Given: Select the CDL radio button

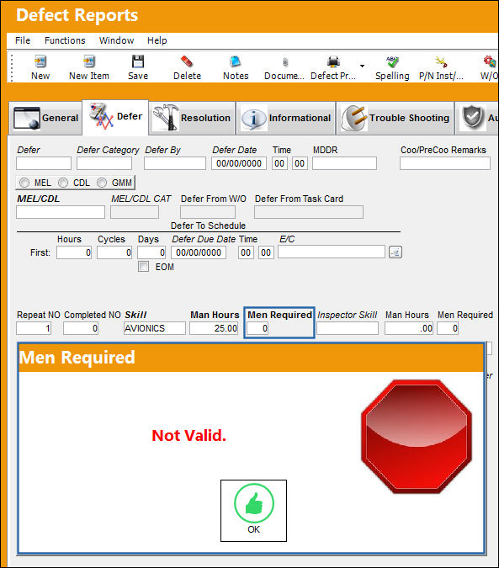Looking at the screenshot, I should coord(63,183).
